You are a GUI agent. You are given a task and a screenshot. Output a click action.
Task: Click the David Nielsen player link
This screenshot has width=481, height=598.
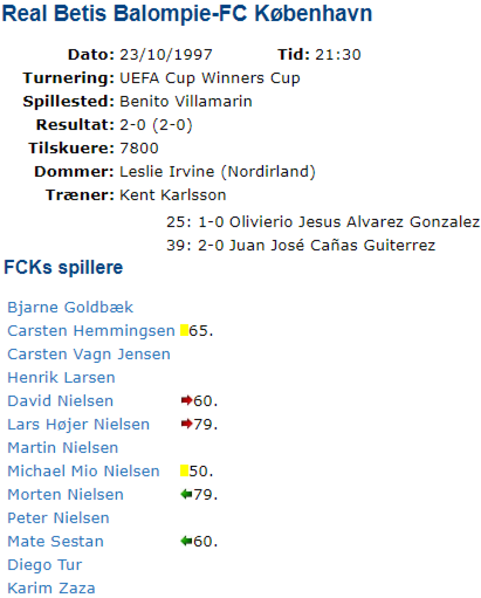[x=60, y=401]
